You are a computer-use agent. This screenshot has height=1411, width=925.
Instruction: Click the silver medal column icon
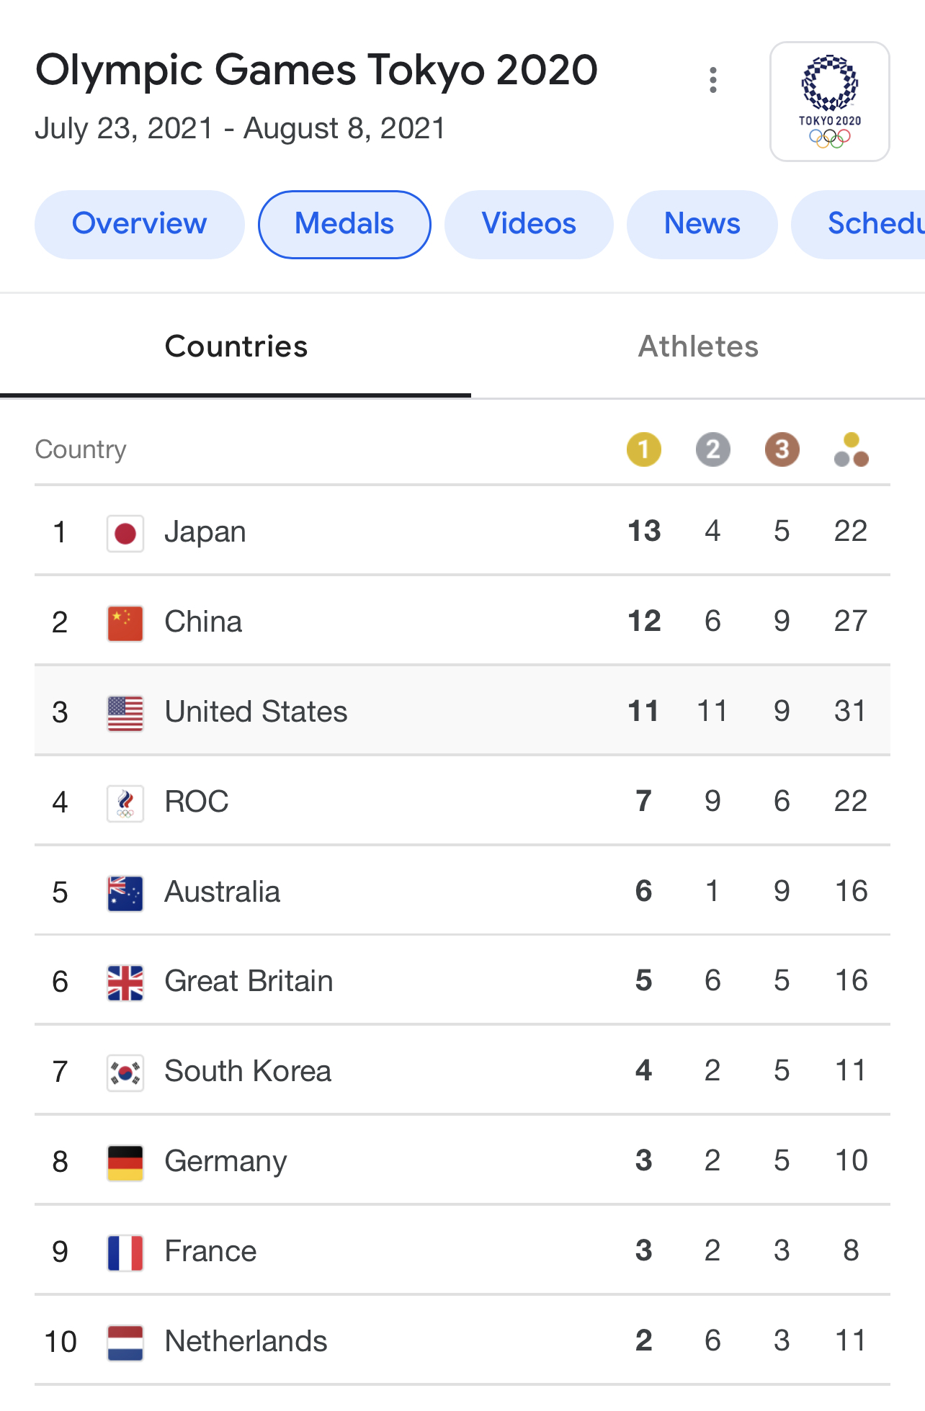click(712, 449)
